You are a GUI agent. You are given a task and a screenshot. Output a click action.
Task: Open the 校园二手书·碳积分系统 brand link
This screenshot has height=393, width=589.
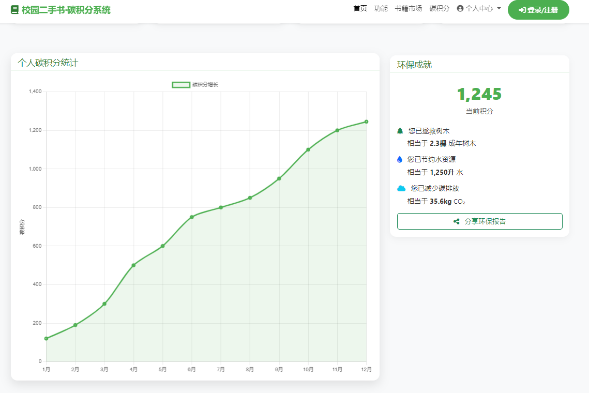point(61,10)
